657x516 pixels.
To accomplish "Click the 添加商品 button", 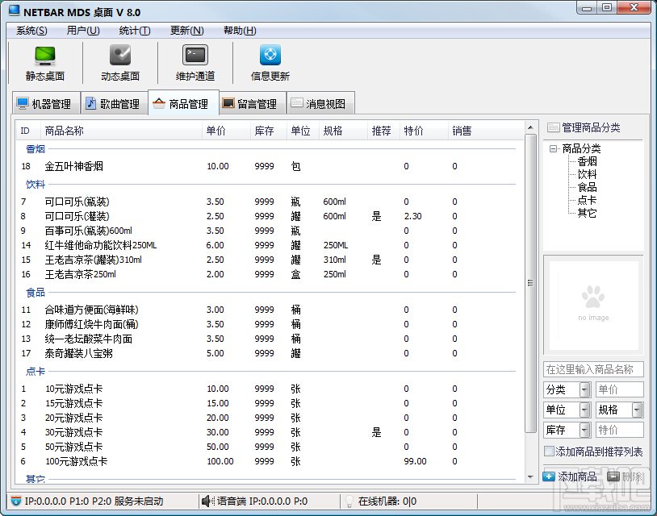I will 571,476.
